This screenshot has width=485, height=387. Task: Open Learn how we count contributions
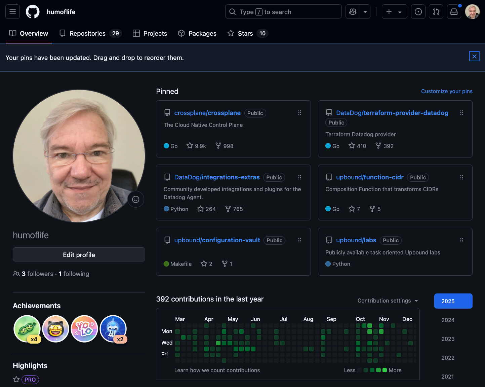point(217,370)
